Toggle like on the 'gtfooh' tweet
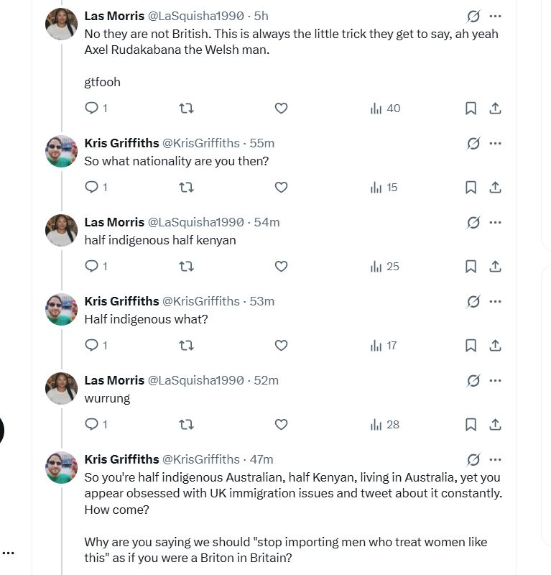The width and height of the screenshot is (551, 575). point(281,109)
